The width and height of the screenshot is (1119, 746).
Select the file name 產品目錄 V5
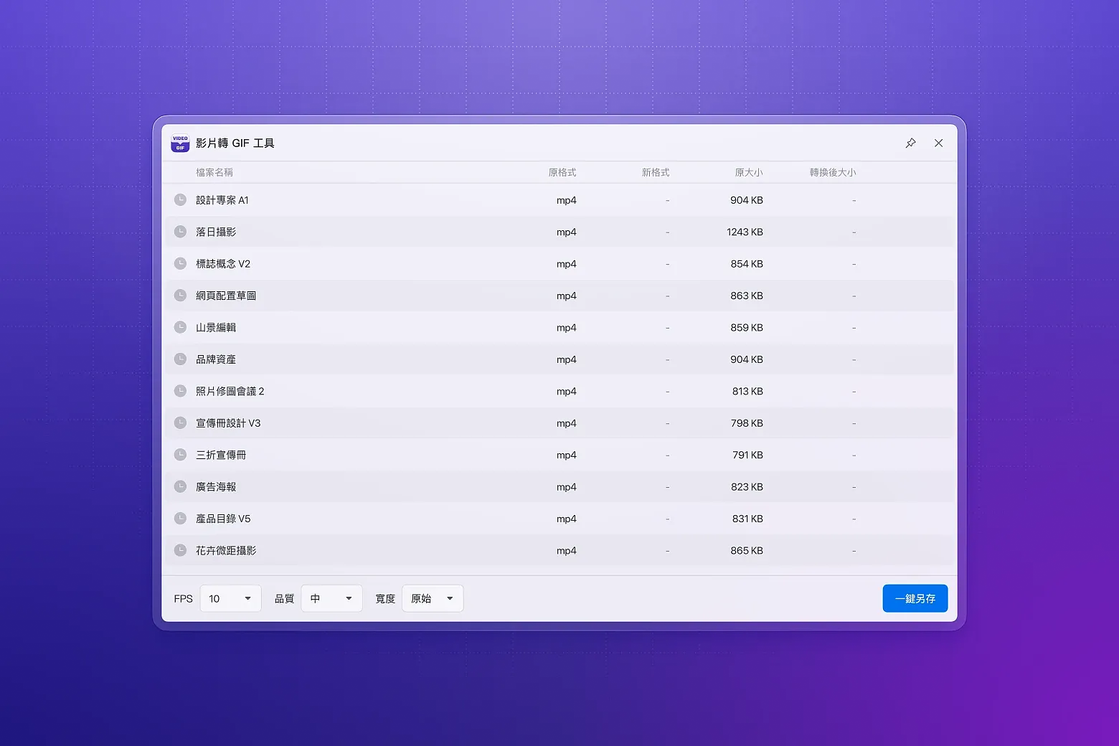[x=223, y=519]
